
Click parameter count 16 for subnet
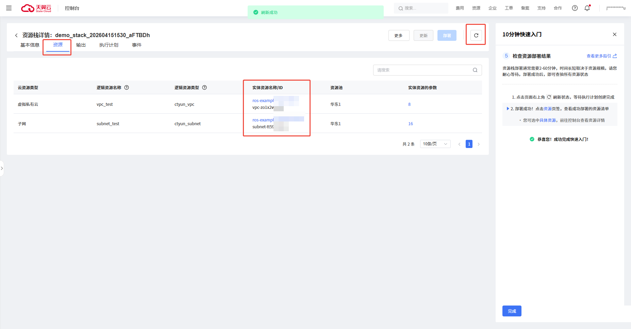click(x=410, y=124)
